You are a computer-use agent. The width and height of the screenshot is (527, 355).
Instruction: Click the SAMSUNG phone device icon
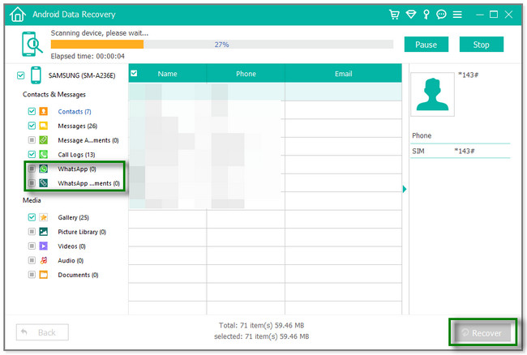coord(36,75)
